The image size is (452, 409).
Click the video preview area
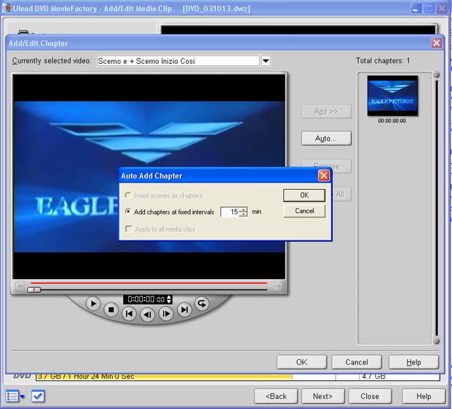[x=149, y=176]
